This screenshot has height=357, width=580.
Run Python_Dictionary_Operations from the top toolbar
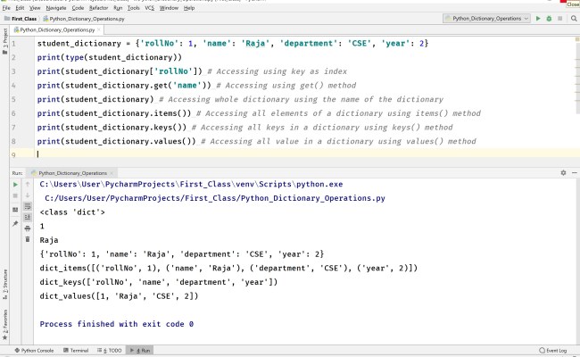pos(538,19)
